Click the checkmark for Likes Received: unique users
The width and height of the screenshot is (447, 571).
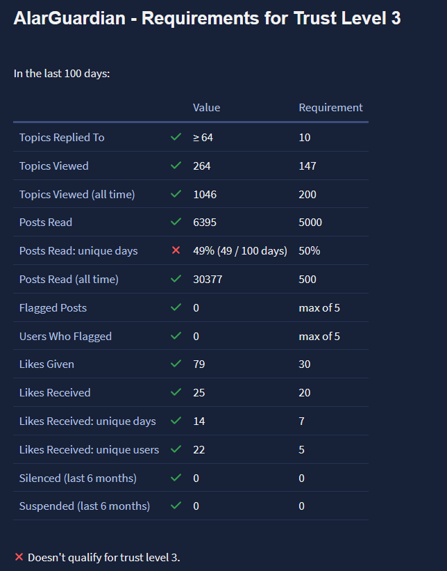pyautogui.click(x=176, y=450)
